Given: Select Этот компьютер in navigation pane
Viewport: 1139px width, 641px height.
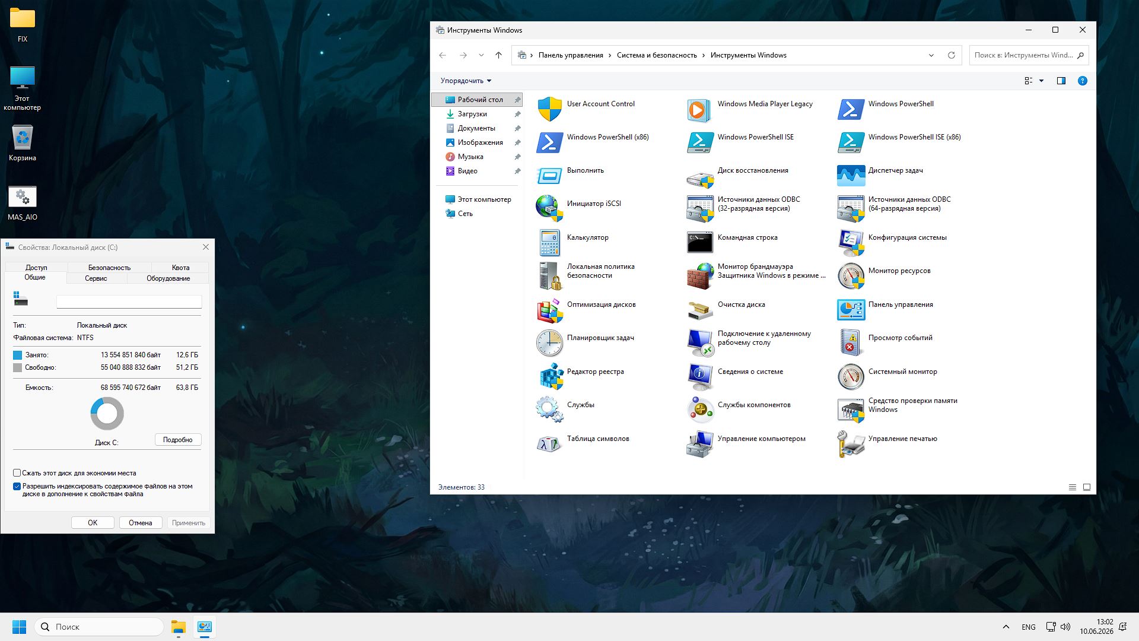Looking at the screenshot, I should (x=484, y=199).
